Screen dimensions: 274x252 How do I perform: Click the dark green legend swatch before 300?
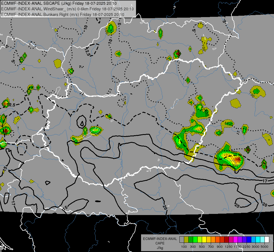[191, 240]
